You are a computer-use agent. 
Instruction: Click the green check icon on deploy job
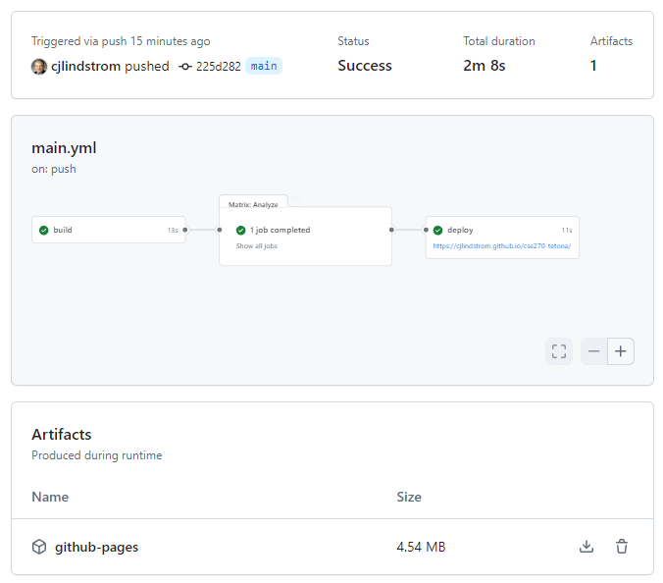pyautogui.click(x=437, y=230)
